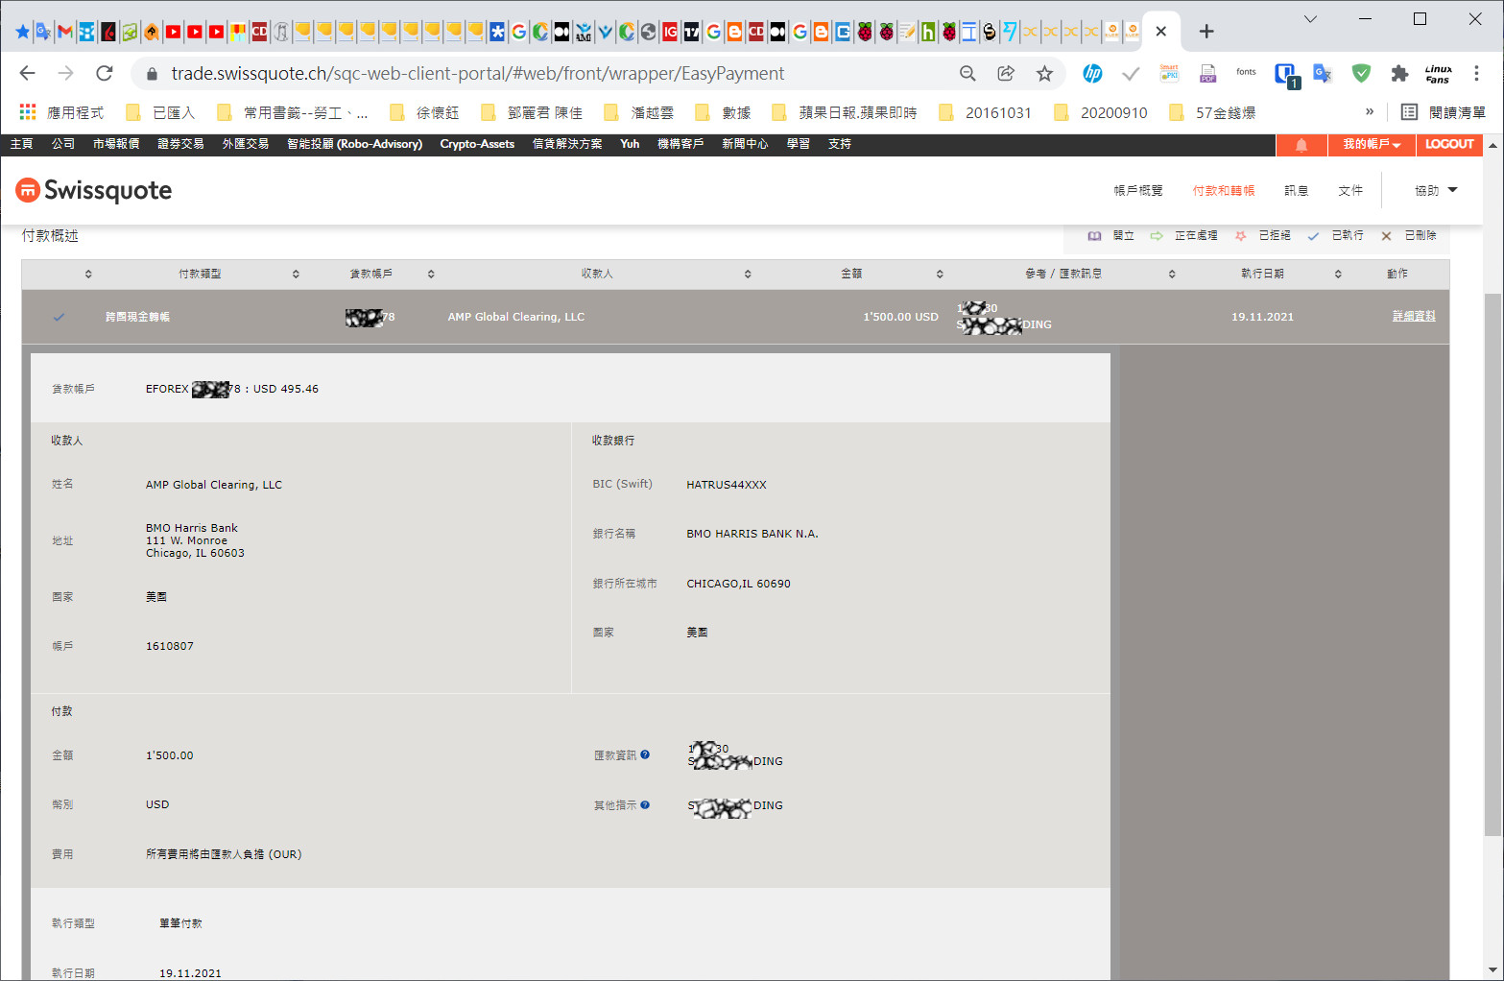Open the Yuh menu item
Viewport: 1504px width, 981px height.
coord(630,144)
